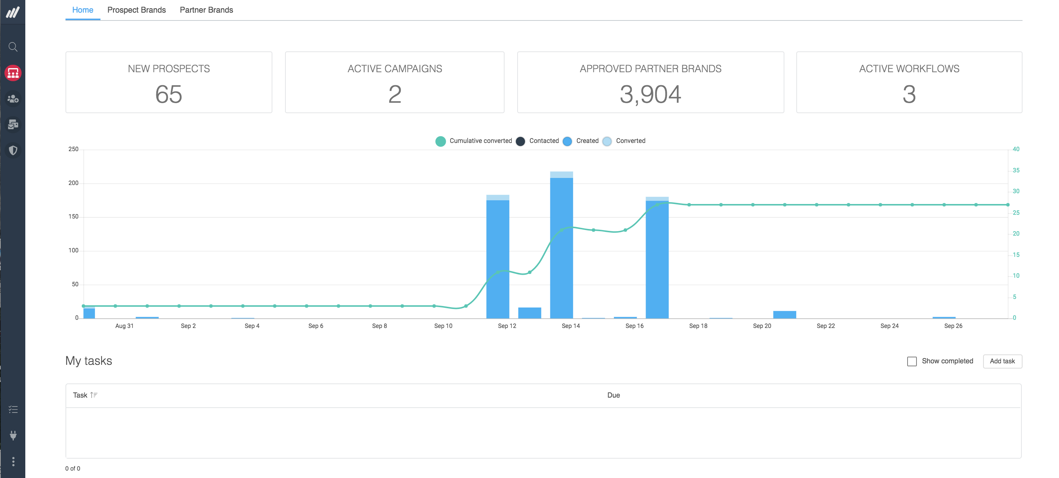
Task: Open the search magnifier icon
Action: [x=13, y=47]
